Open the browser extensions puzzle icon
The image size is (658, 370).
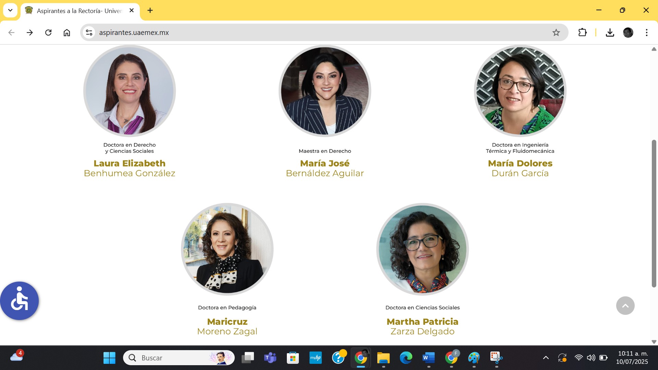(582, 33)
